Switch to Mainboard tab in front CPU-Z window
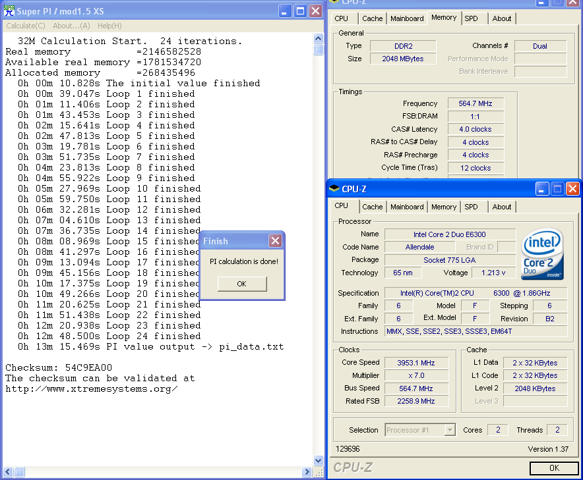The height and width of the screenshot is (480, 583). pos(407,207)
